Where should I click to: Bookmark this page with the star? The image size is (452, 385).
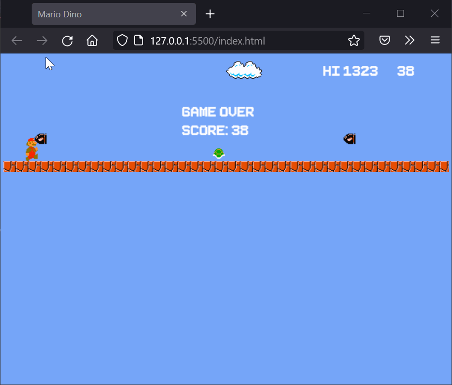pos(353,41)
